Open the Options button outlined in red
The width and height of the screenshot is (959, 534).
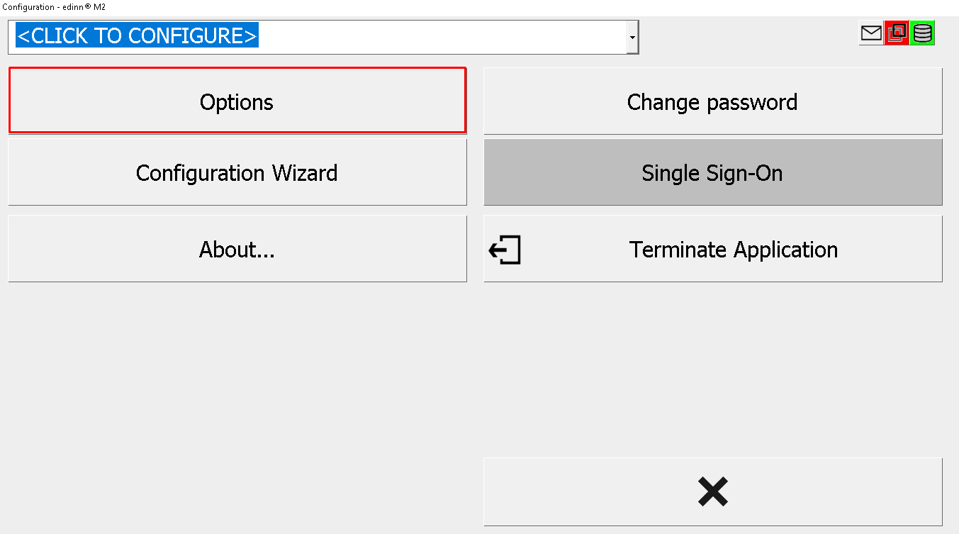tap(237, 101)
